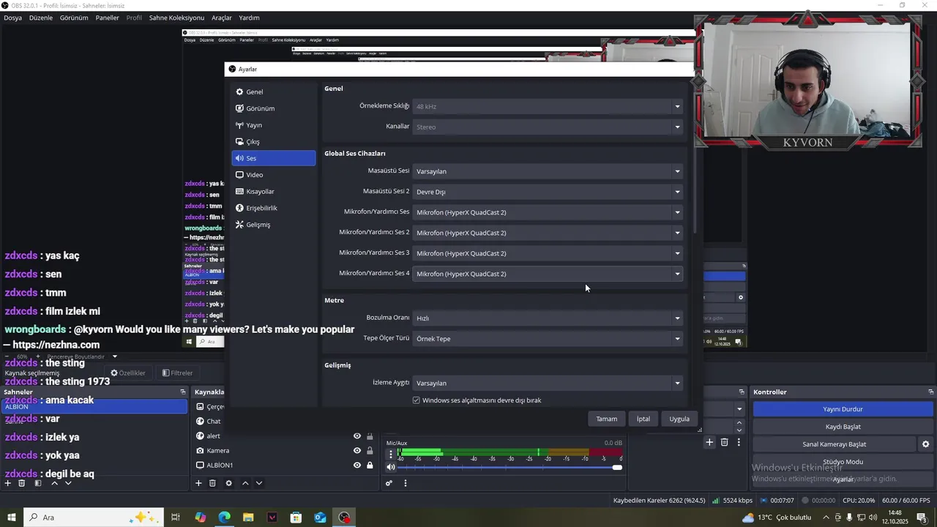Open Mic/Aux three-dot options menu

[391, 454]
